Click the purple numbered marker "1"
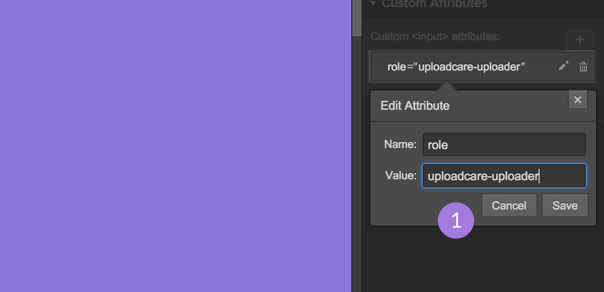Viewport: 604px width, 292px height. click(456, 221)
